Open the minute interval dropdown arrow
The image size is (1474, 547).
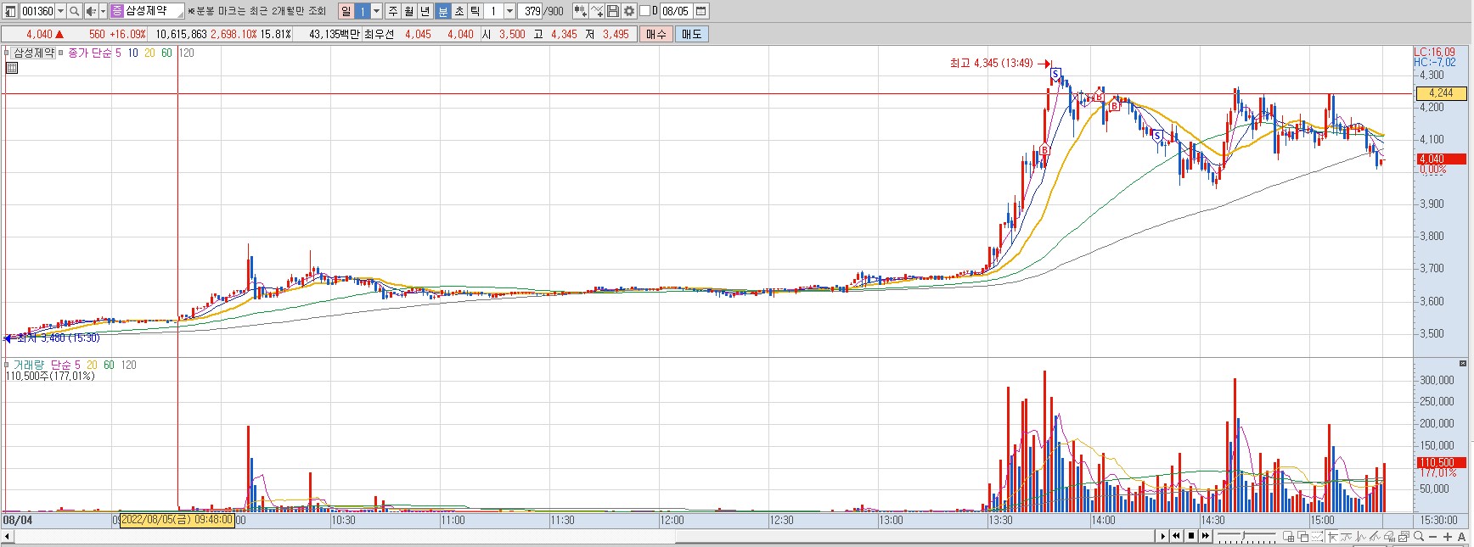(510, 11)
